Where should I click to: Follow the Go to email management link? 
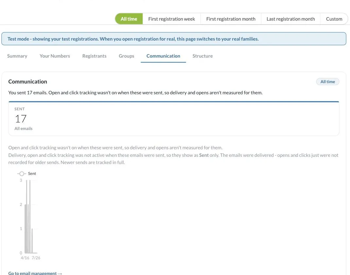(x=35, y=273)
